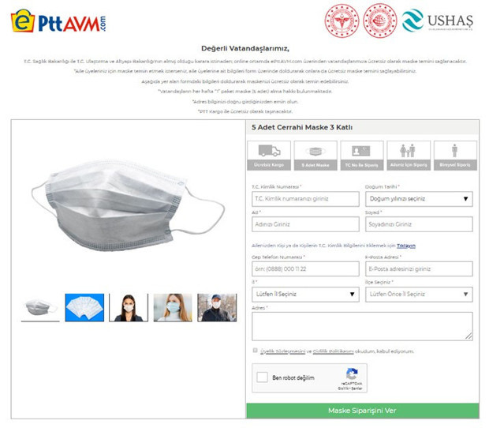Open the Doğum yılınızı seçiniz dropdown
The width and height of the screenshot is (489, 428).
(419, 199)
